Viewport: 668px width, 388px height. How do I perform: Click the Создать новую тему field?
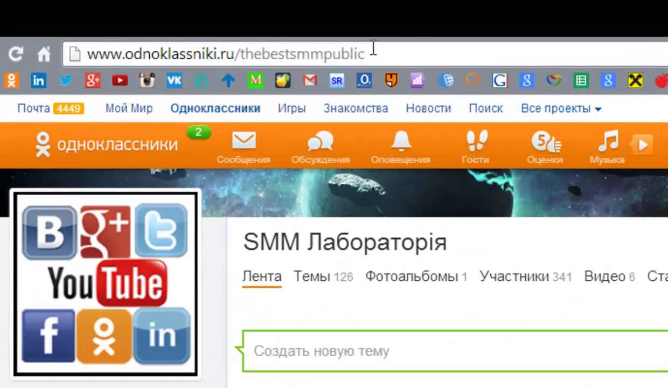(455, 351)
